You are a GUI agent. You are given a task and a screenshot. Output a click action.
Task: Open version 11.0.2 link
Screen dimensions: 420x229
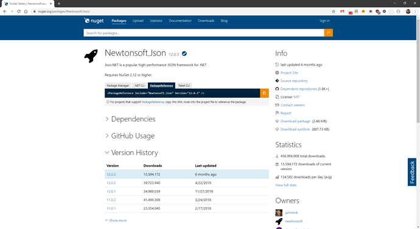pos(111,200)
